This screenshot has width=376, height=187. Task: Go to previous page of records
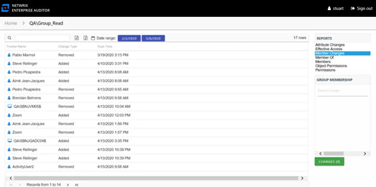point(20,184)
